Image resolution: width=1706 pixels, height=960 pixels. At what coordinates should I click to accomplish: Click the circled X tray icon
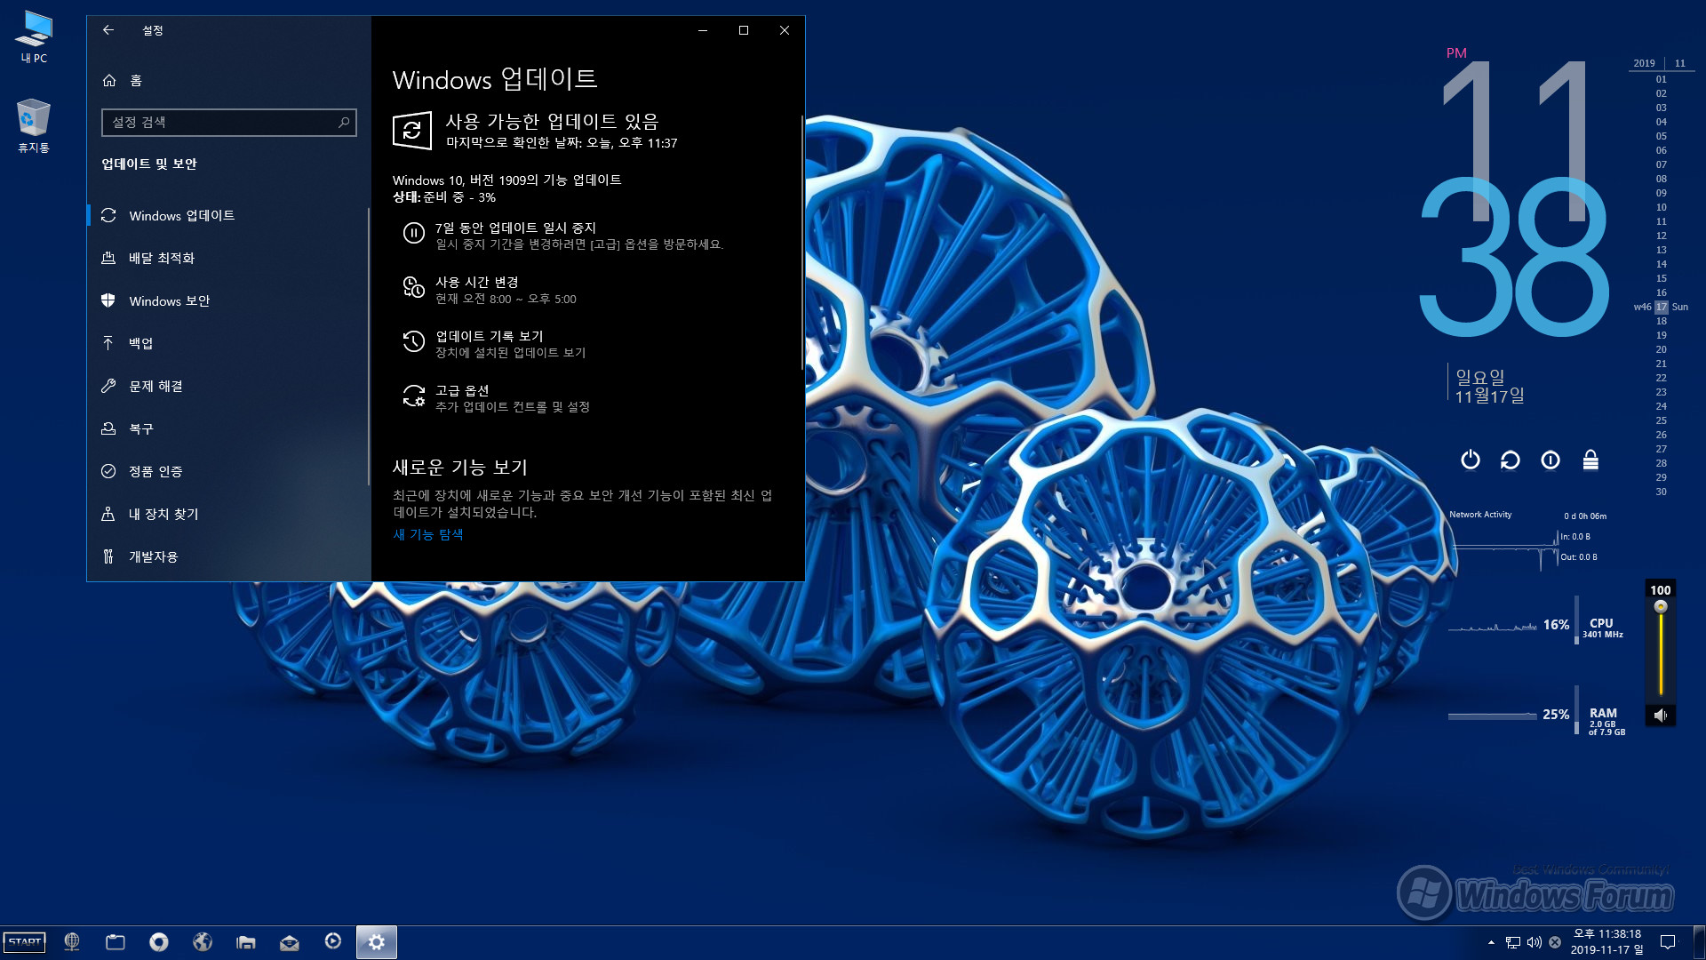(x=1555, y=942)
